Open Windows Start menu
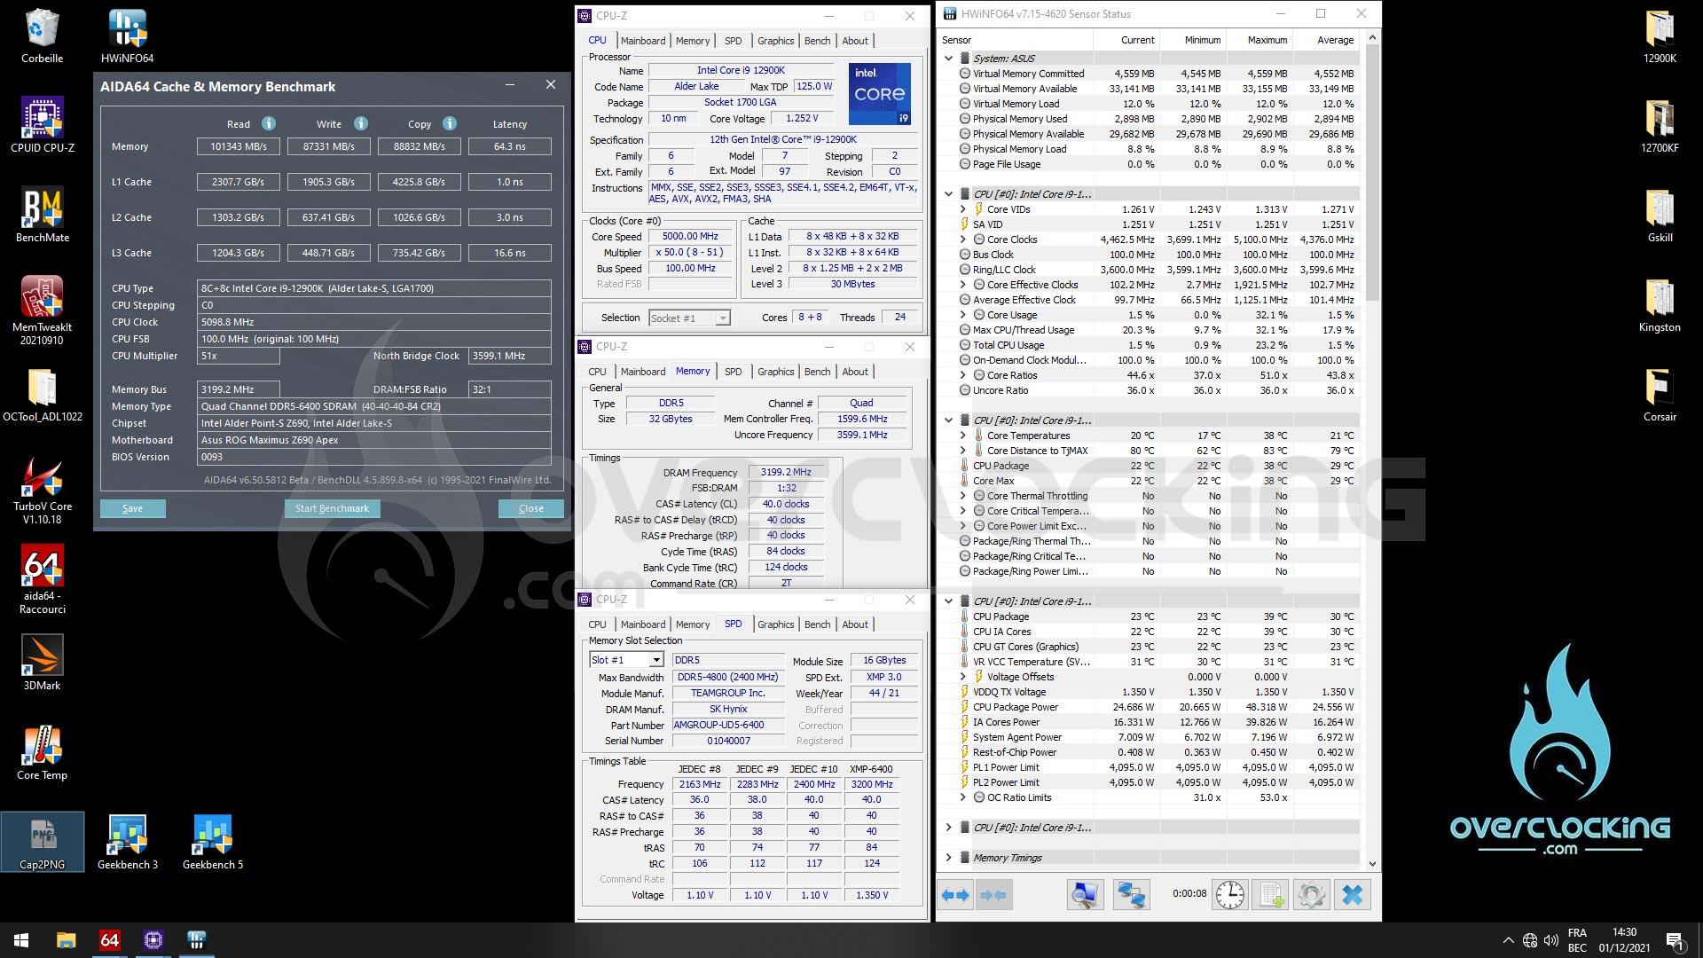Viewport: 1703px width, 958px height. point(21,940)
